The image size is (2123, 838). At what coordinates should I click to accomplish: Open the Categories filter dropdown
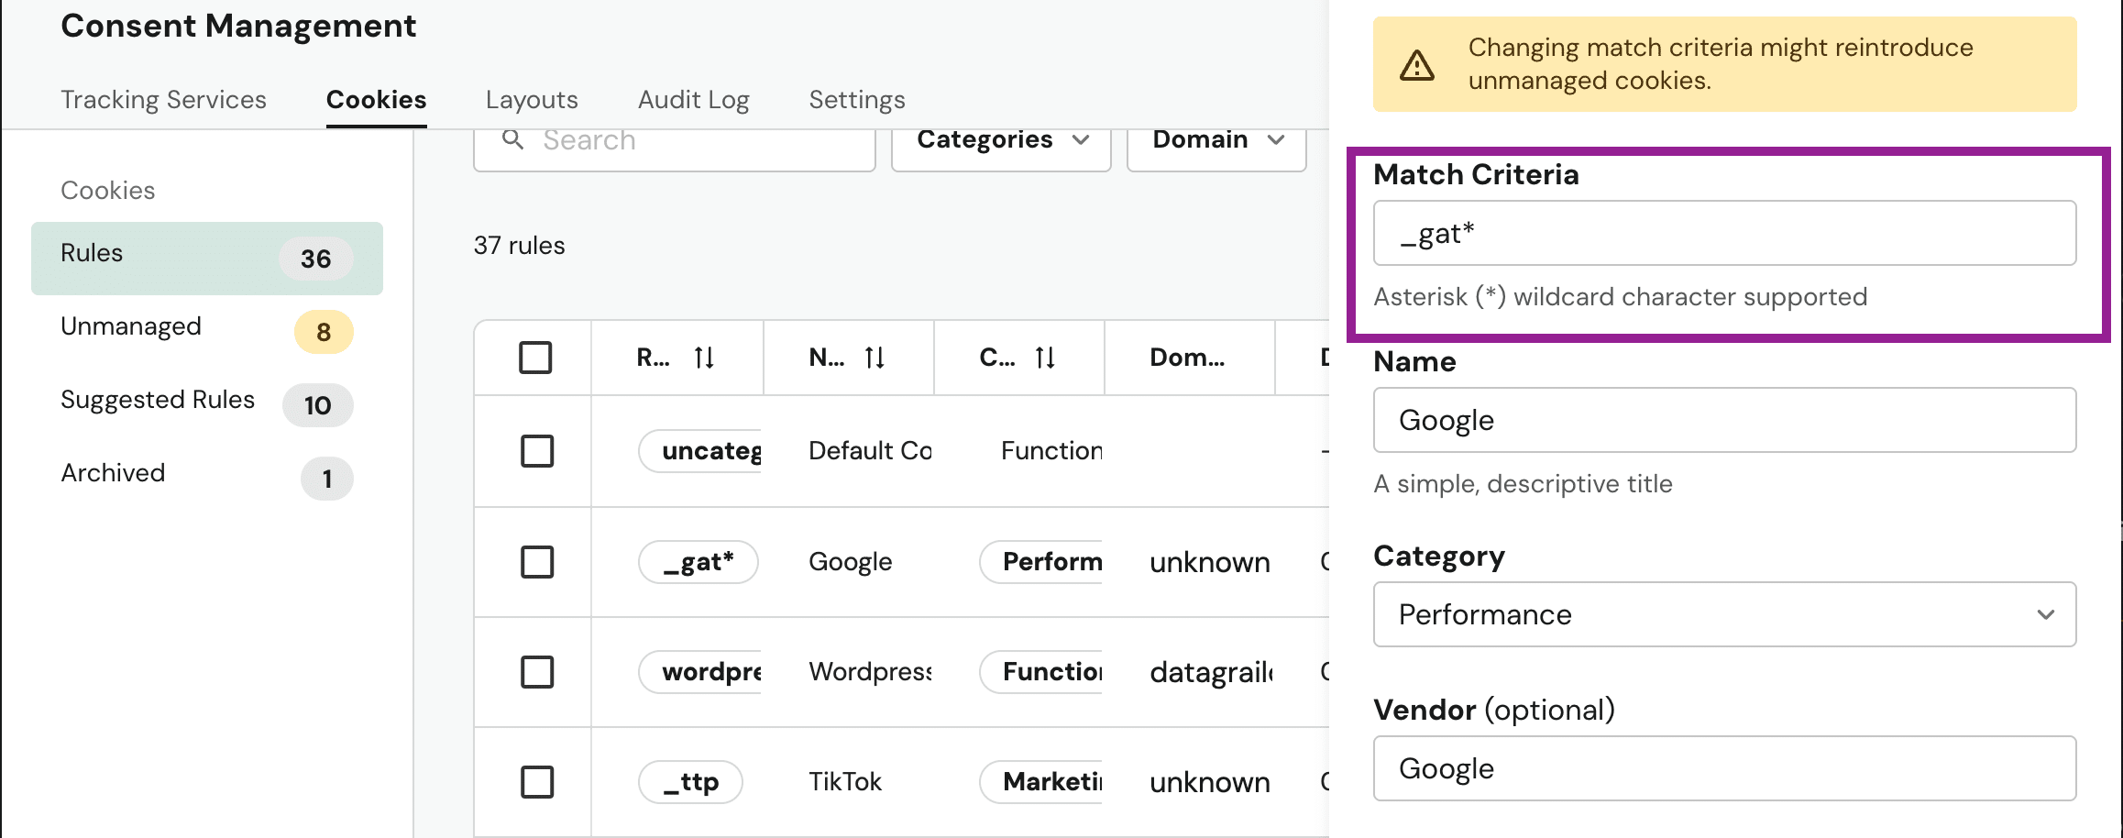[1001, 140]
